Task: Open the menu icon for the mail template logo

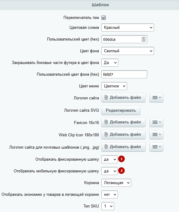Action: tap(156, 147)
